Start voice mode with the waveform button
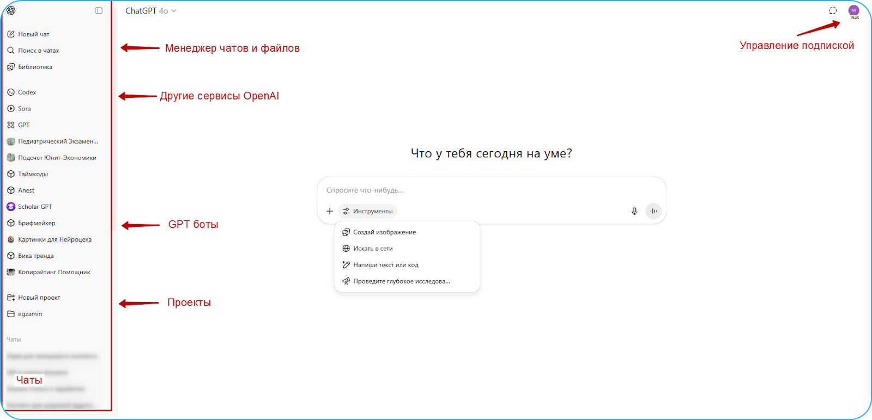The image size is (872, 420). pyautogui.click(x=653, y=211)
